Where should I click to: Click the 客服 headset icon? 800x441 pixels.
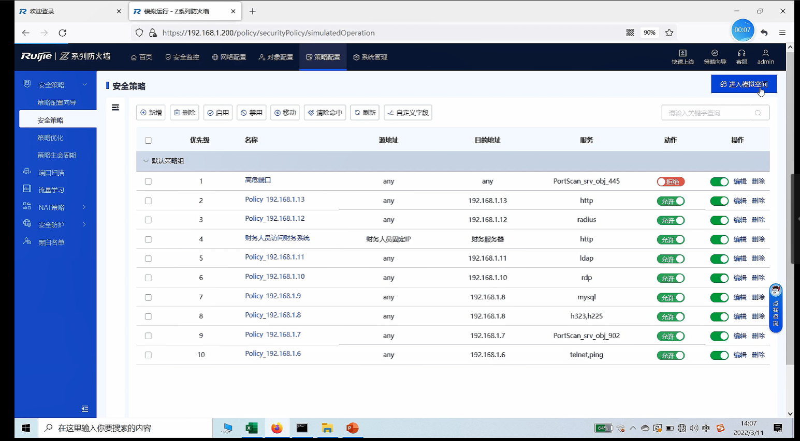[741, 53]
